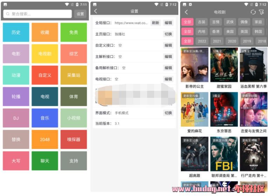Screen dimensions: 268x196
Task: Click 编辑 for 主解析接口
Action: tap(168, 57)
